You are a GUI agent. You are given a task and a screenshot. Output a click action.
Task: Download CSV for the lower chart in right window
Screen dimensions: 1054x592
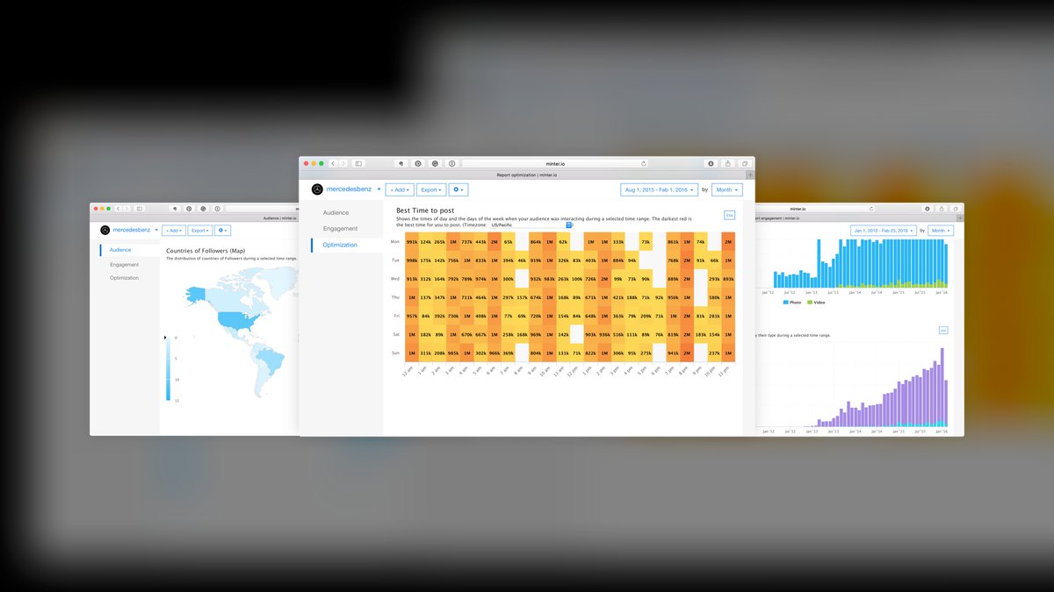click(943, 330)
